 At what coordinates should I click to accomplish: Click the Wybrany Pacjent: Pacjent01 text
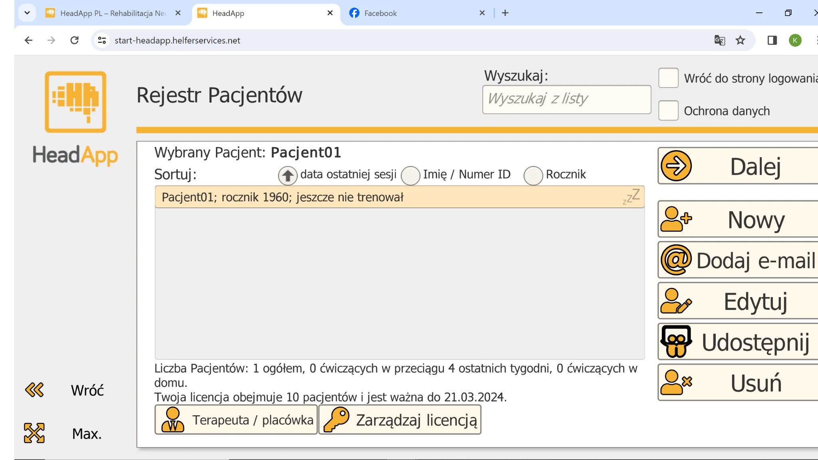tap(248, 153)
